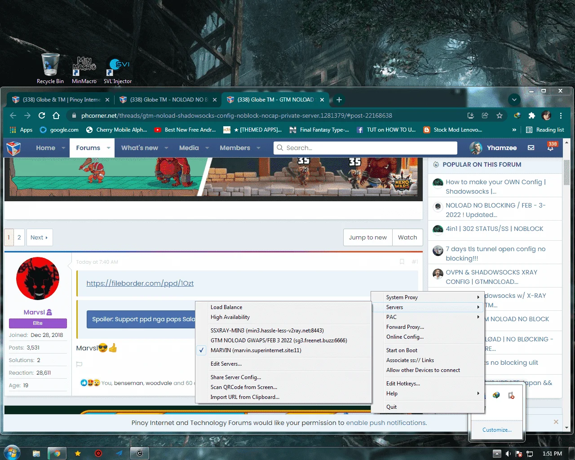This screenshot has height=460, width=575.
Task: Open the Windows Start button
Action: pos(11,453)
